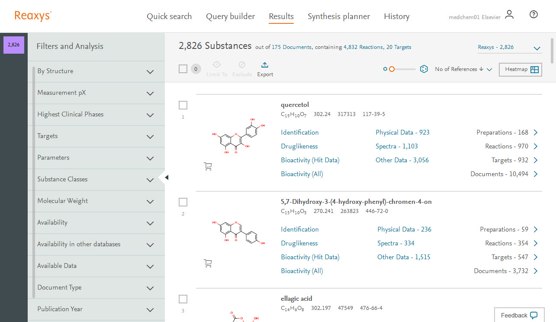This screenshot has height=322, width=556.
Task: Click the structure size slider handle
Action: click(392, 69)
